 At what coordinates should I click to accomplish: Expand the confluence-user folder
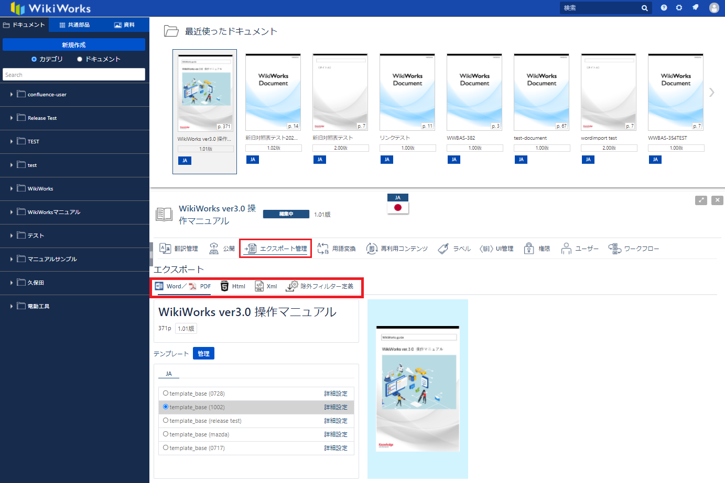(x=12, y=95)
